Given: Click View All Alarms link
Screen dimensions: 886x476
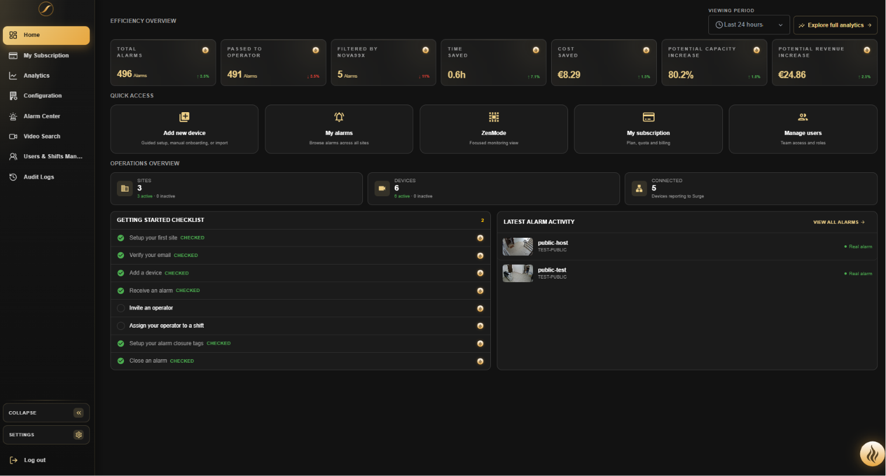Looking at the screenshot, I should 839,222.
